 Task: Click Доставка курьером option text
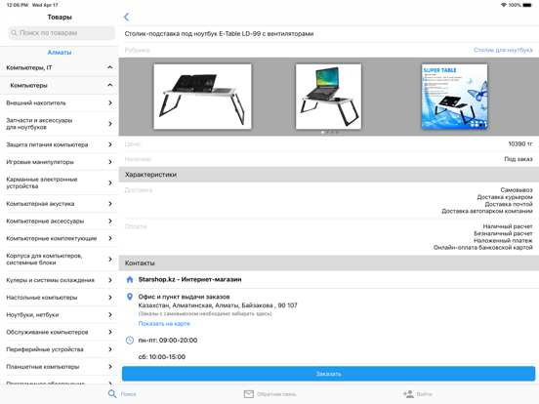pyautogui.click(x=505, y=197)
